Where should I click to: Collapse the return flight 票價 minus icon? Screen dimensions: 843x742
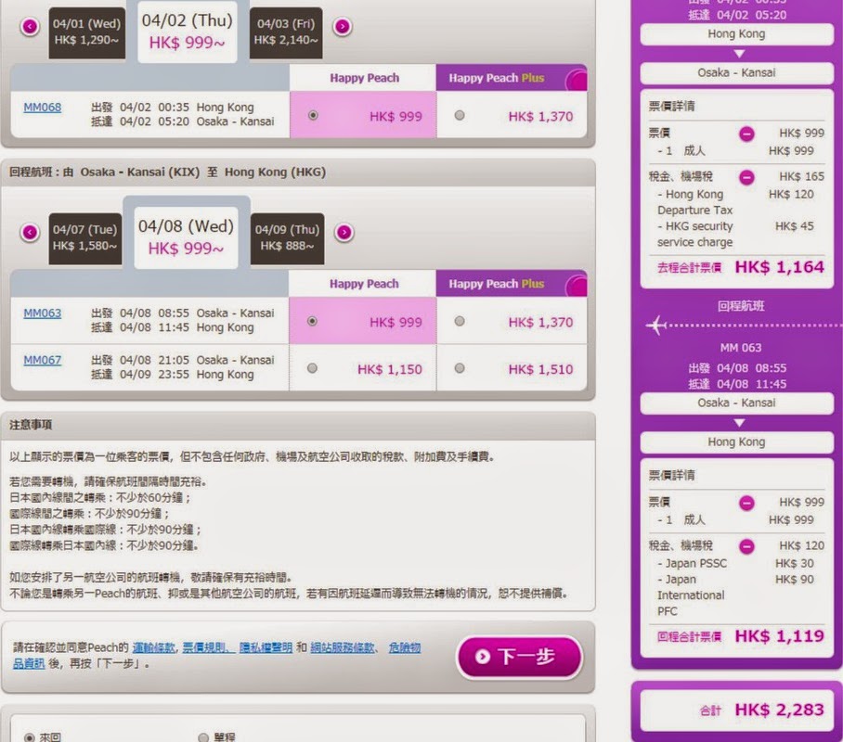tap(746, 503)
